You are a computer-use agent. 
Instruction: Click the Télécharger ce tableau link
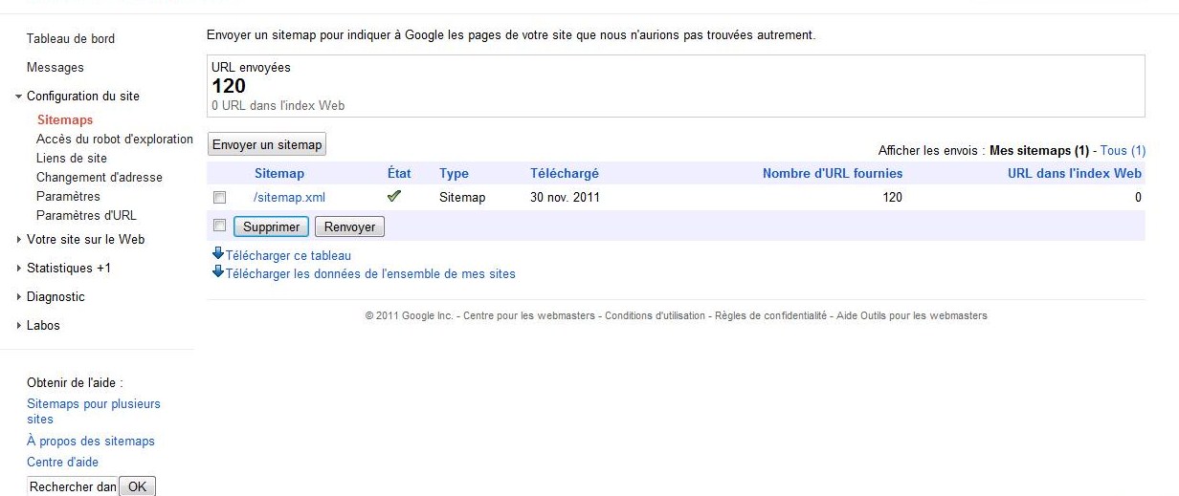[x=288, y=256]
